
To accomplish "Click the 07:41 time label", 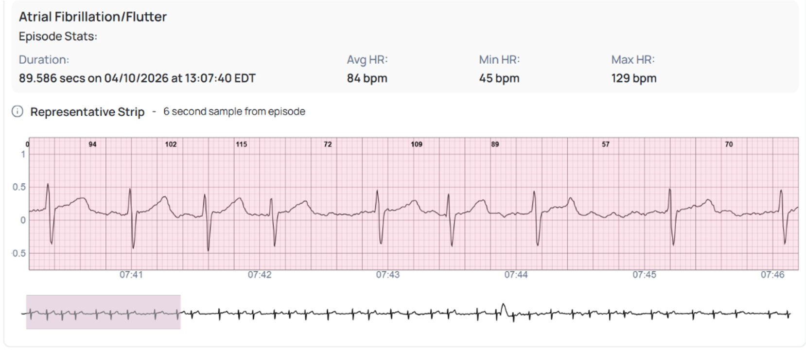I will point(131,275).
